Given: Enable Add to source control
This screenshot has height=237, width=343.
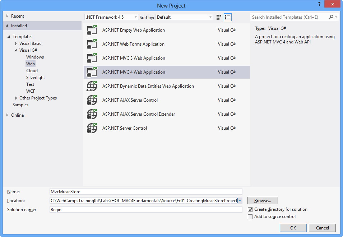Looking at the screenshot, I should click(250, 217).
